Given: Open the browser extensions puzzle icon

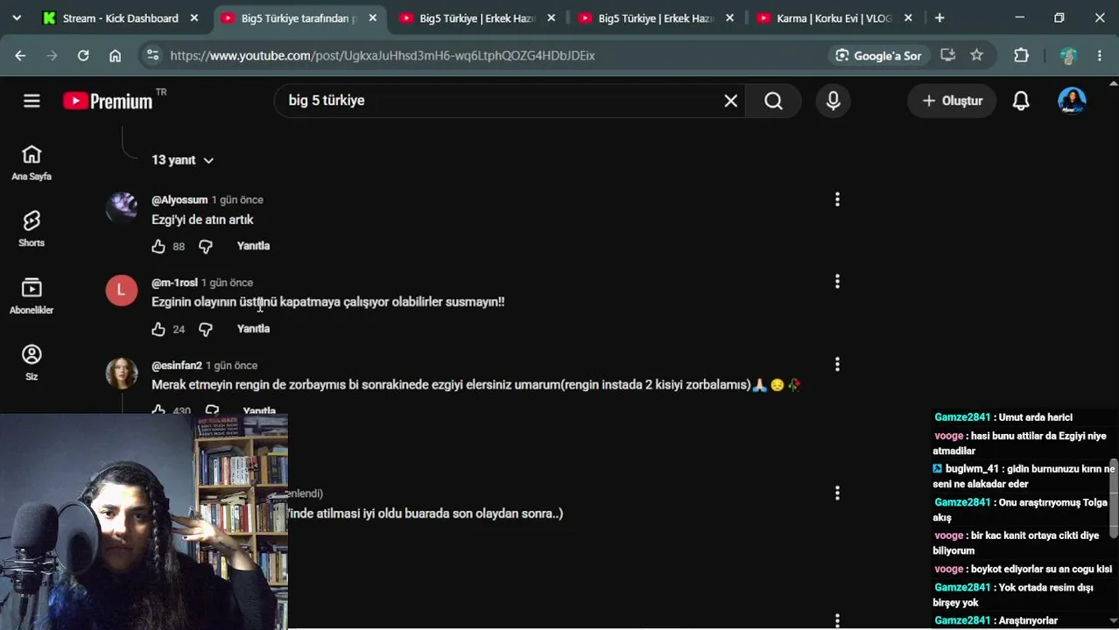Looking at the screenshot, I should click(x=1021, y=55).
